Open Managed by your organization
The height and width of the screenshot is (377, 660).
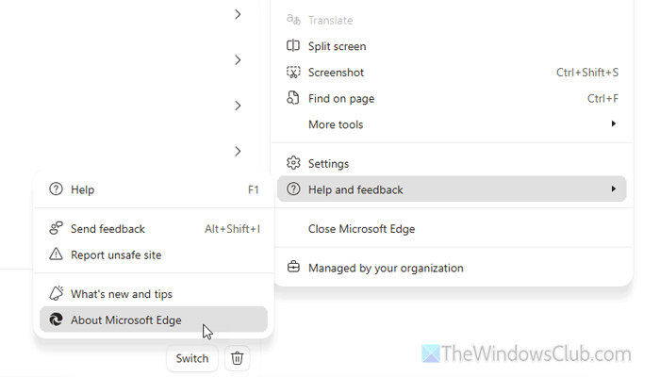[453, 268]
